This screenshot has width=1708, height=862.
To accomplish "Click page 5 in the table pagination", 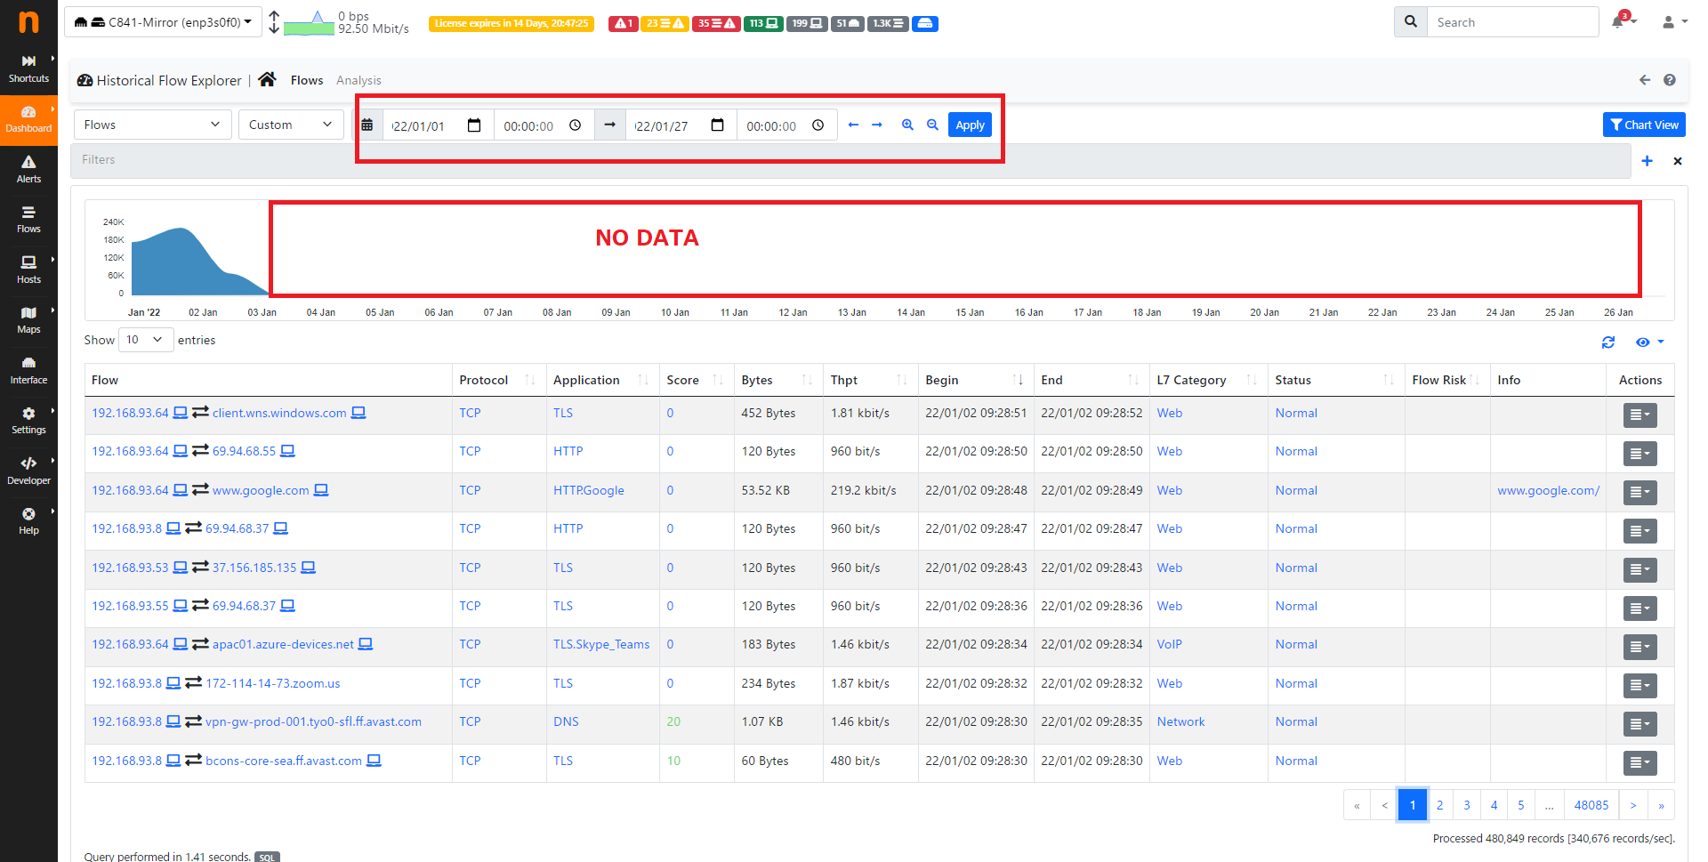I will (1521, 805).
